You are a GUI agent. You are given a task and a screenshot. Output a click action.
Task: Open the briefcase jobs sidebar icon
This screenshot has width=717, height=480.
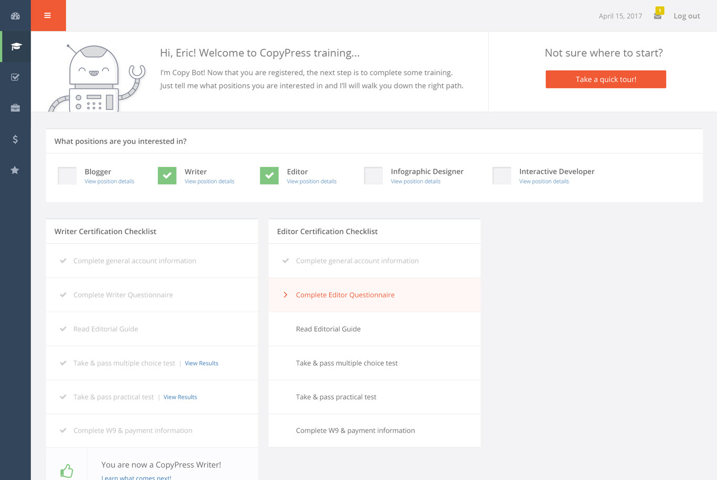15,108
